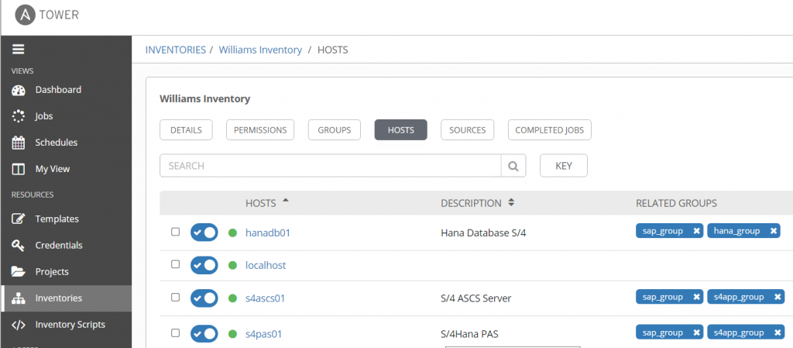793x348 pixels.
Task: Sort the list by DESCRIPTION column
Action: (477, 203)
